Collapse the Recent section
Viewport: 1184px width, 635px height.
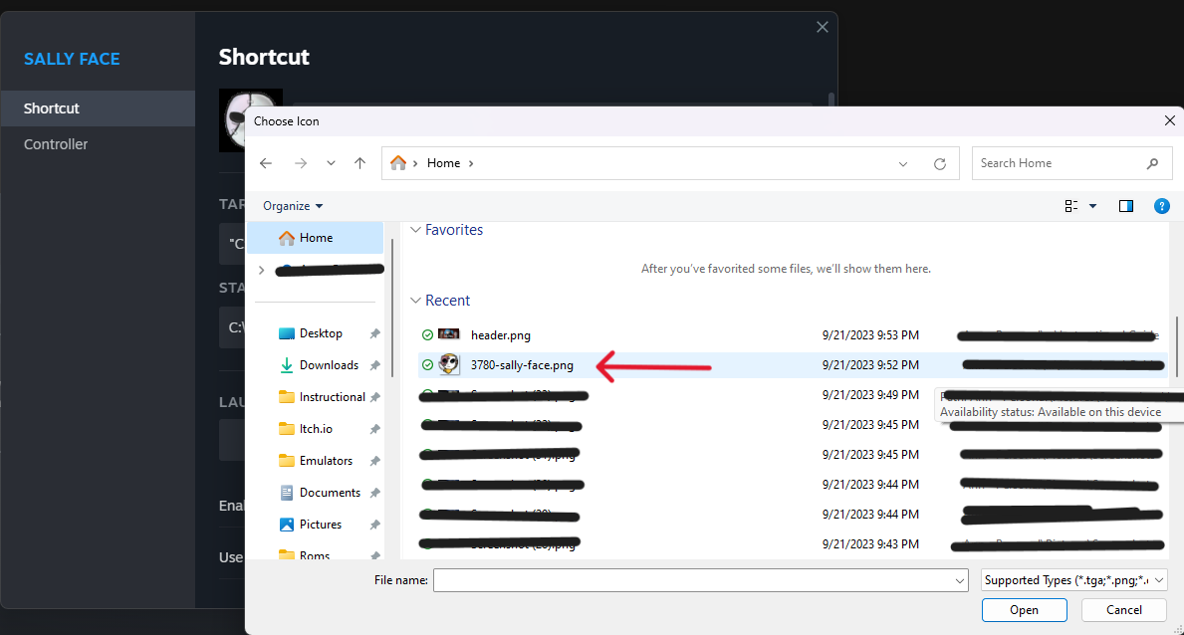[x=416, y=301]
